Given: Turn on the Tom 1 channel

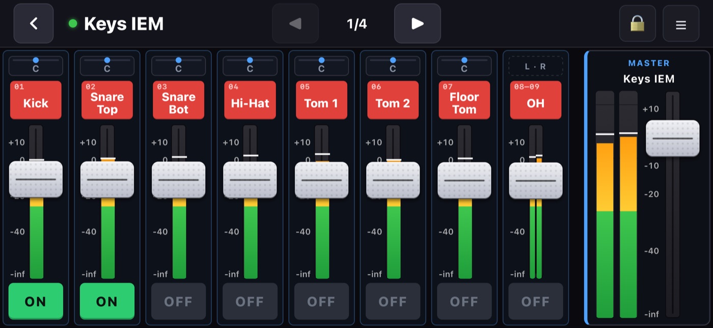Looking at the screenshot, I should click(x=321, y=302).
